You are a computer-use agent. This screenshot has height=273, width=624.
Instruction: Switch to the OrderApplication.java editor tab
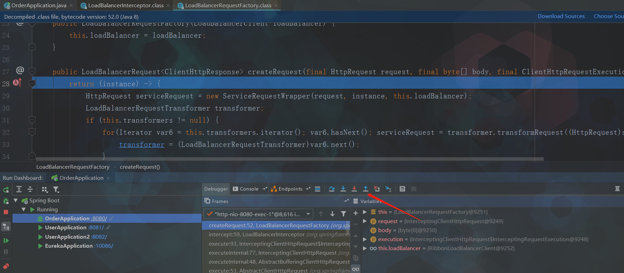tap(38, 5)
